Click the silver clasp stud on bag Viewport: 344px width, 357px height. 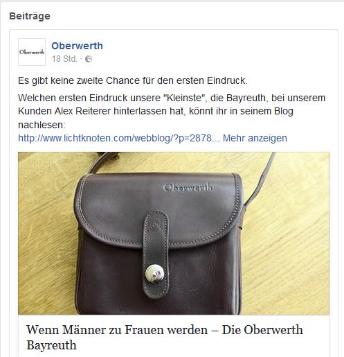coord(155,273)
